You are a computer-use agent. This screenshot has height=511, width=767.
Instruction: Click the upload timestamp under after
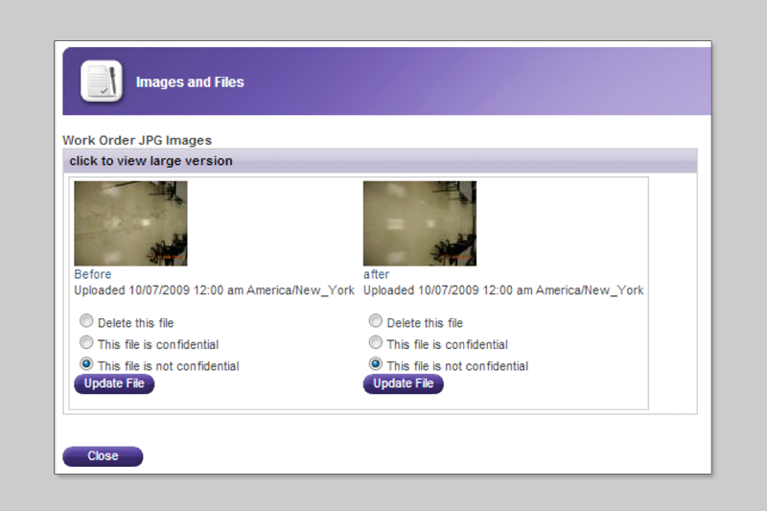(x=503, y=290)
